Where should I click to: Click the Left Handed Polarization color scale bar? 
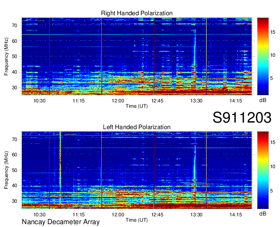[x=263, y=170]
